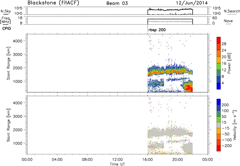Screen dimensions: 240x166
Task: Click the '200' velocity scale value
Action: pyautogui.click(x=225, y=105)
